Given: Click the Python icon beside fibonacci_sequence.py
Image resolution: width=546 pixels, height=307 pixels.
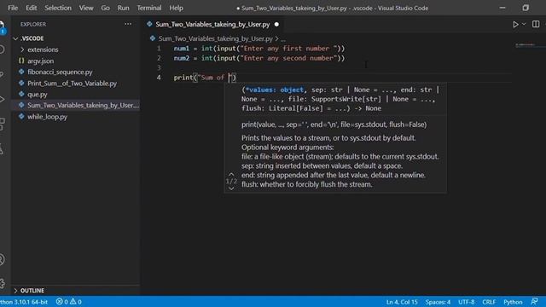Looking at the screenshot, I should (21, 72).
